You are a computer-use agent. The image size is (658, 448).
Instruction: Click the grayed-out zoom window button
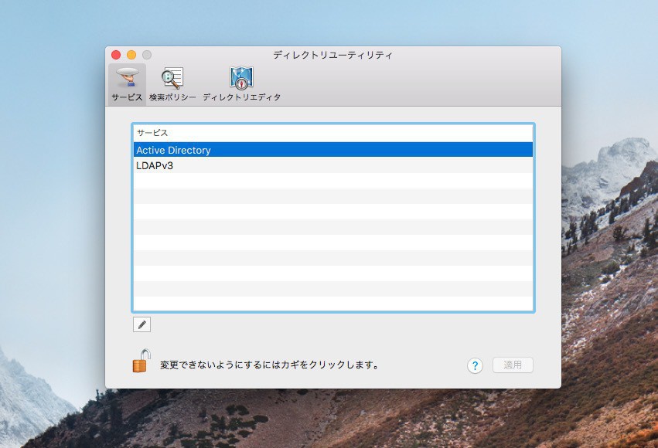click(147, 55)
